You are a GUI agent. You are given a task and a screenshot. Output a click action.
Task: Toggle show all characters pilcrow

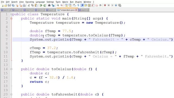(x=78, y=5)
